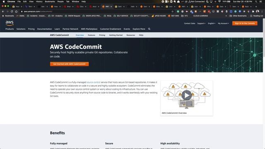The image size is (265, 149).
Task: Open the Partner Network menu
Action: [70, 29]
